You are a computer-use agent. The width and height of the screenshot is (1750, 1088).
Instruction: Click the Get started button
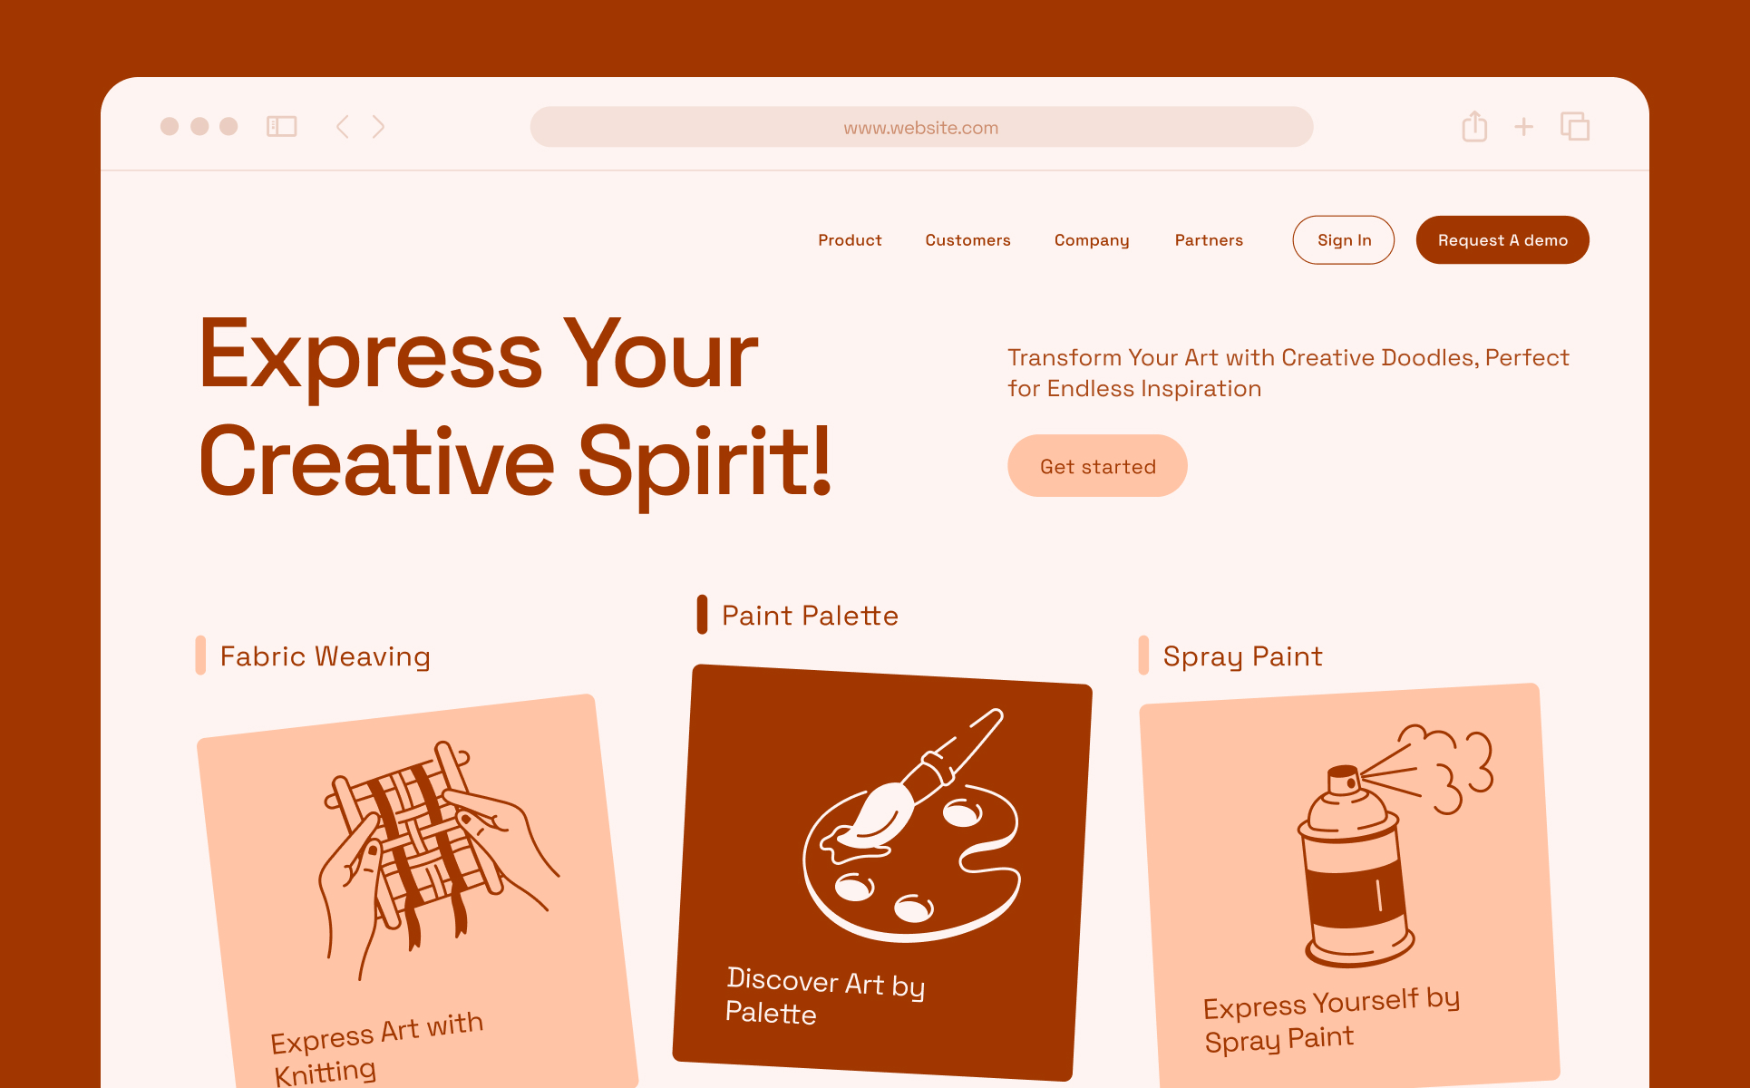click(x=1097, y=466)
